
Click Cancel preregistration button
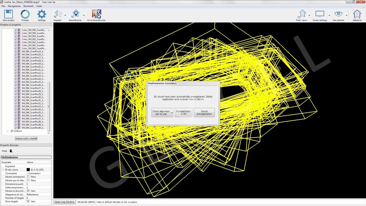(x=204, y=113)
